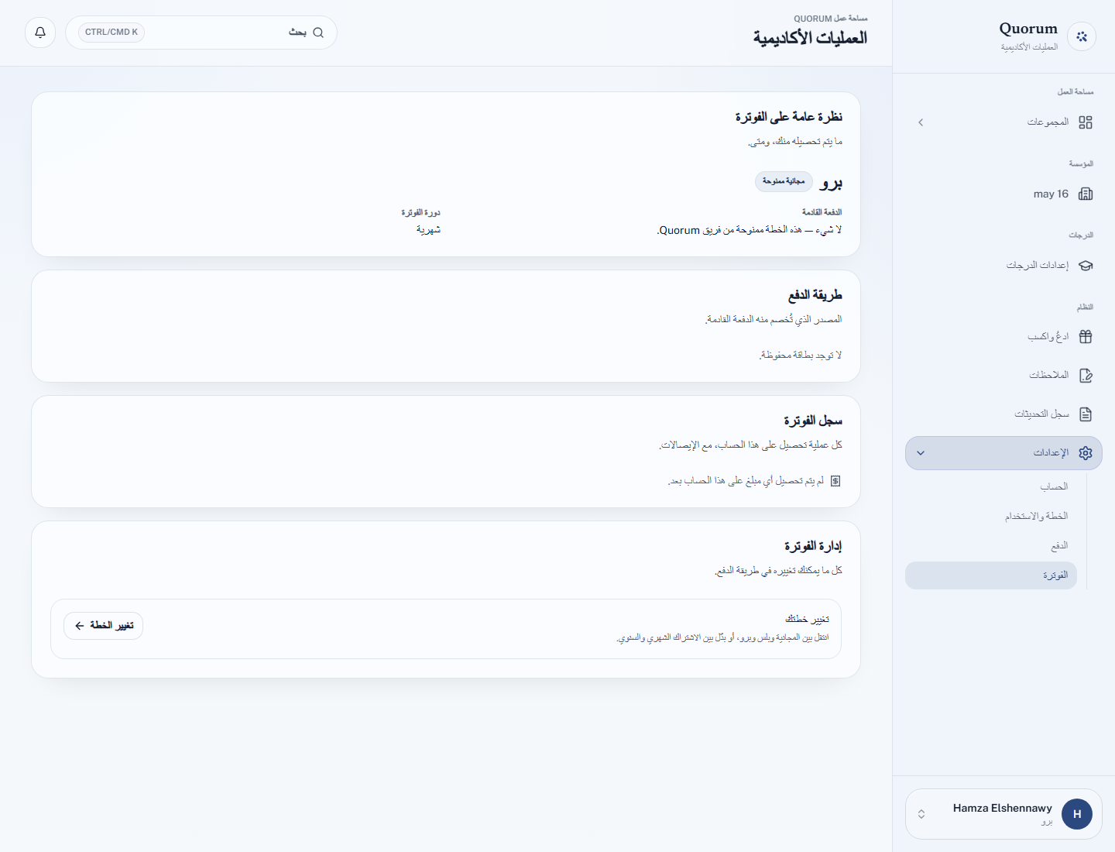Screen dimensions: 1115x852
Task: Click the H user avatar
Action: tap(1077, 814)
